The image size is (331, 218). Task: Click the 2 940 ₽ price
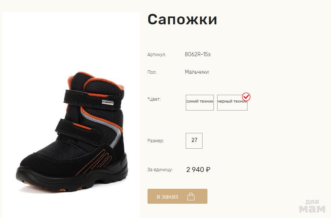coord(198,170)
